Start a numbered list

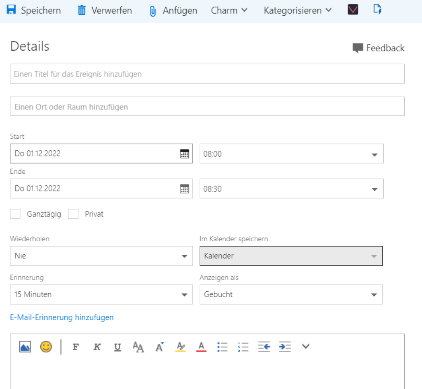pyautogui.click(x=243, y=347)
